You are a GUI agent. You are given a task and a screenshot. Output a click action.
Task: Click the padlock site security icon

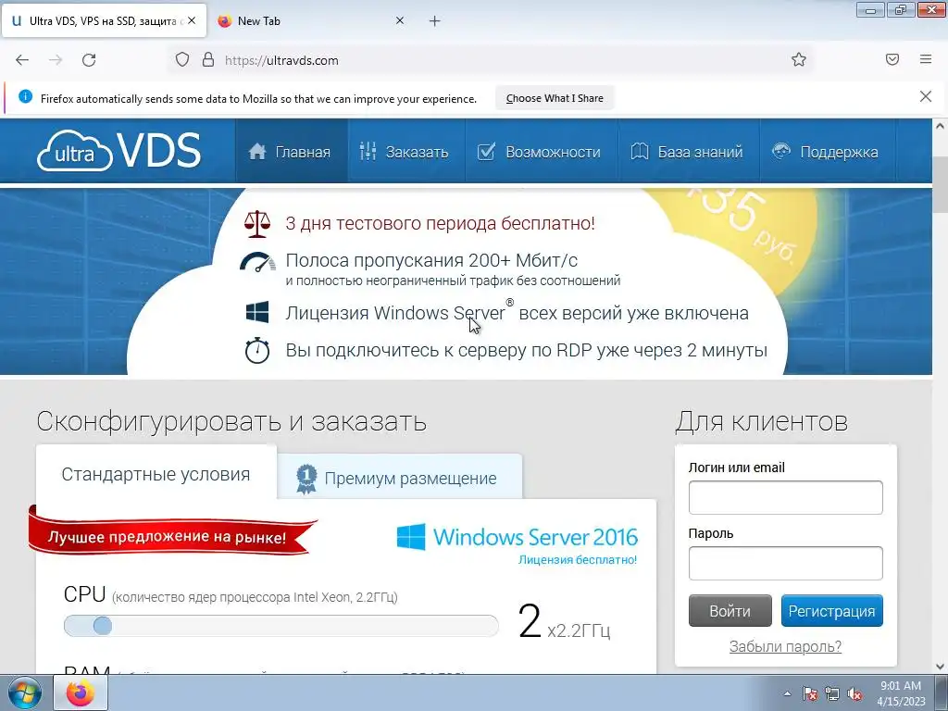208,60
